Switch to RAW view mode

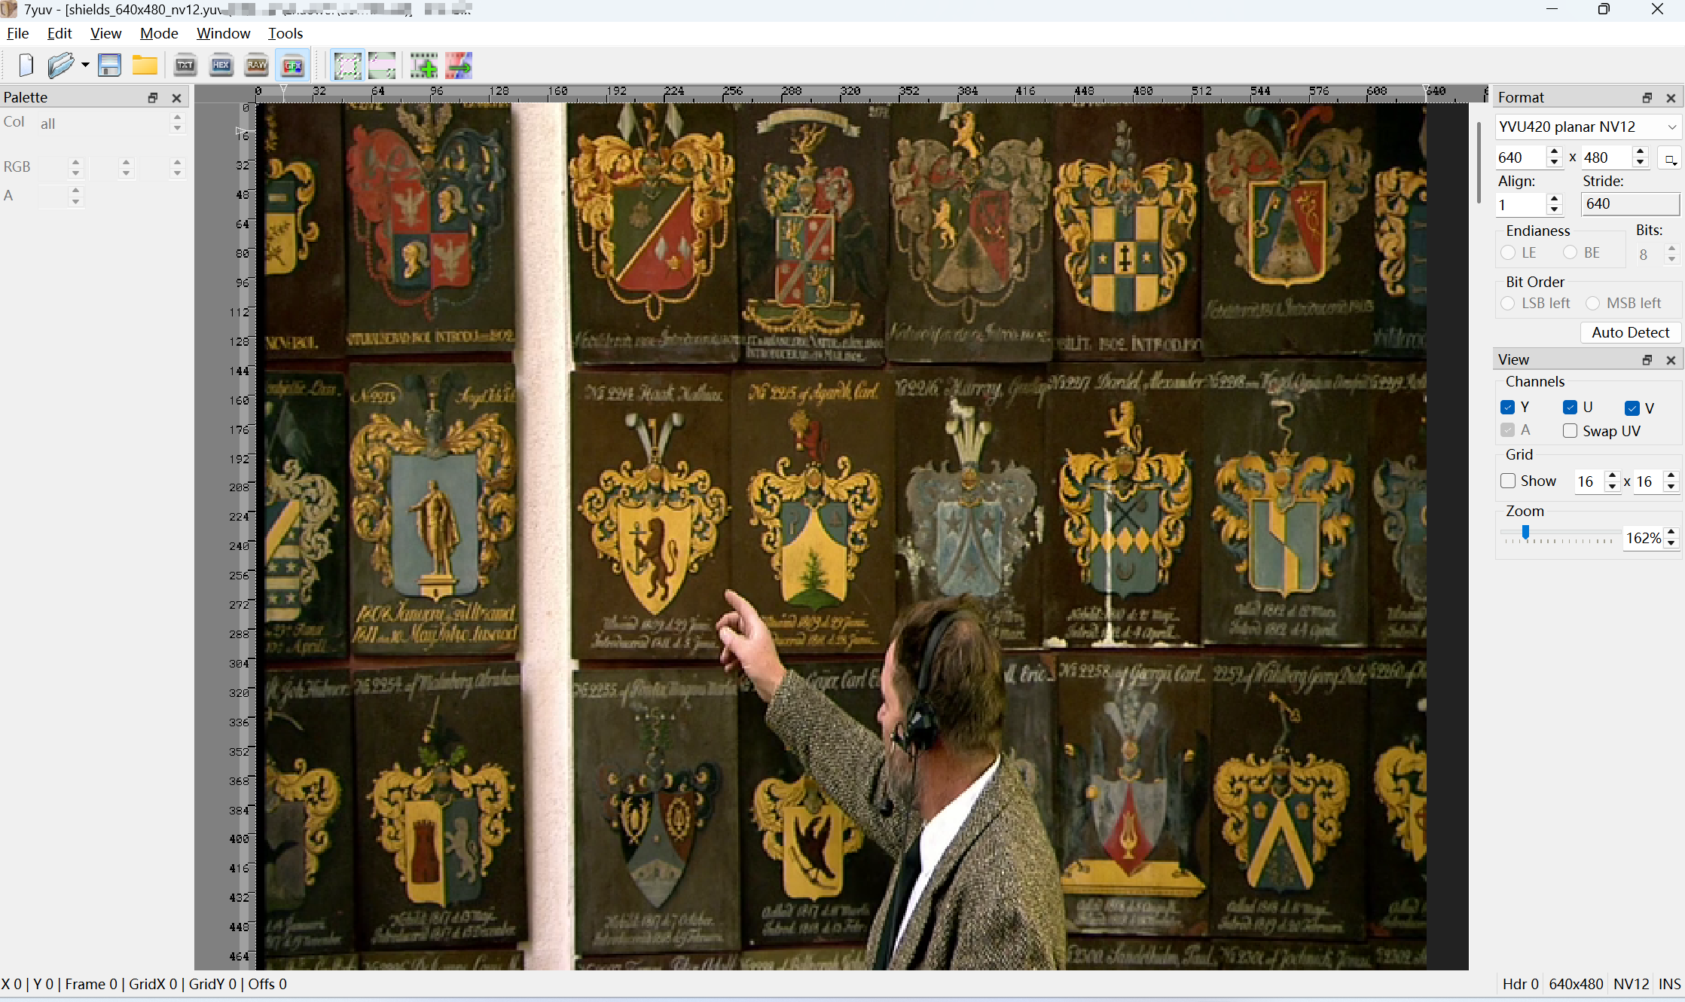(257, 66)
